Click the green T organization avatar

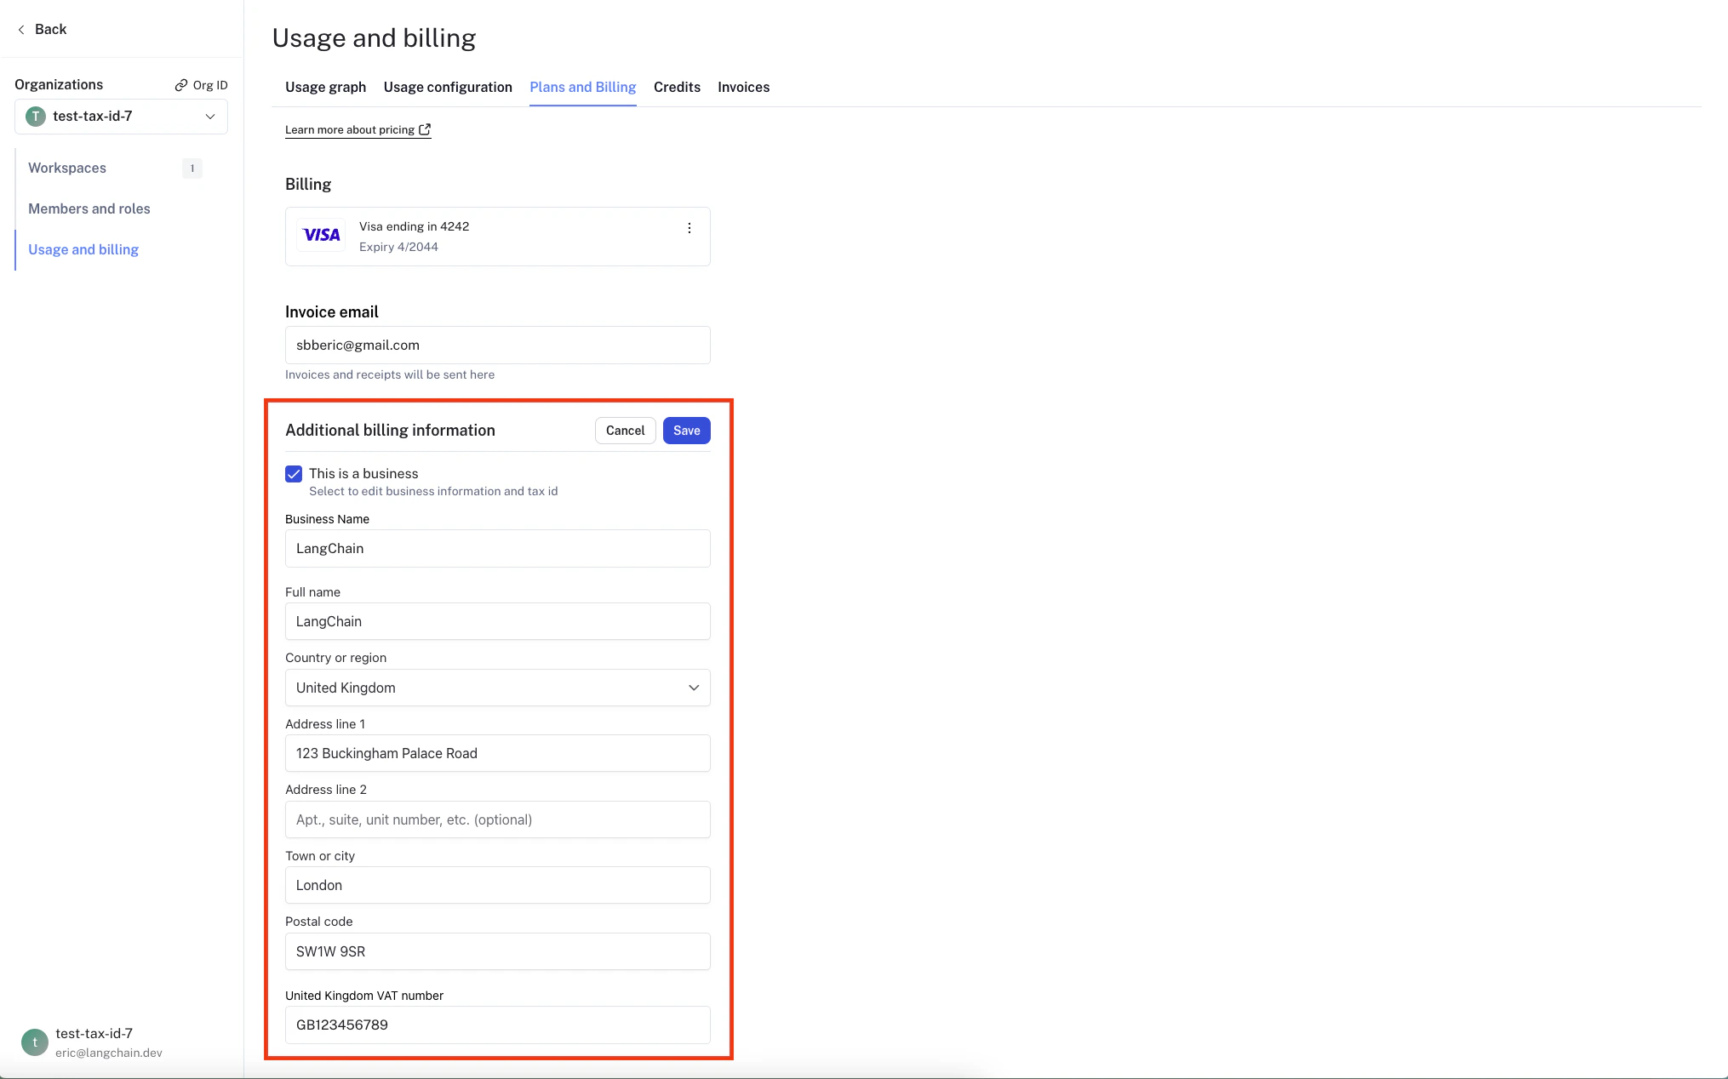[x=36, y=117]
